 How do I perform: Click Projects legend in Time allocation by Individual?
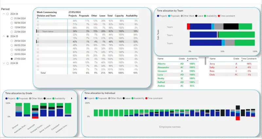click(x=89, y=98)
